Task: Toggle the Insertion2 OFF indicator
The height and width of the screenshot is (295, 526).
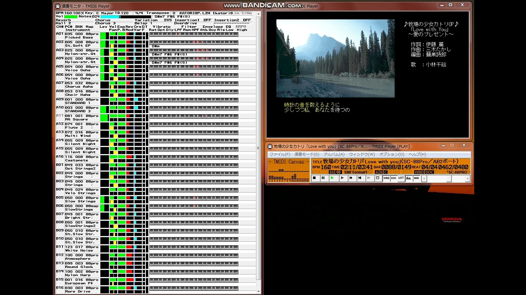Action: tap(247, 20)
